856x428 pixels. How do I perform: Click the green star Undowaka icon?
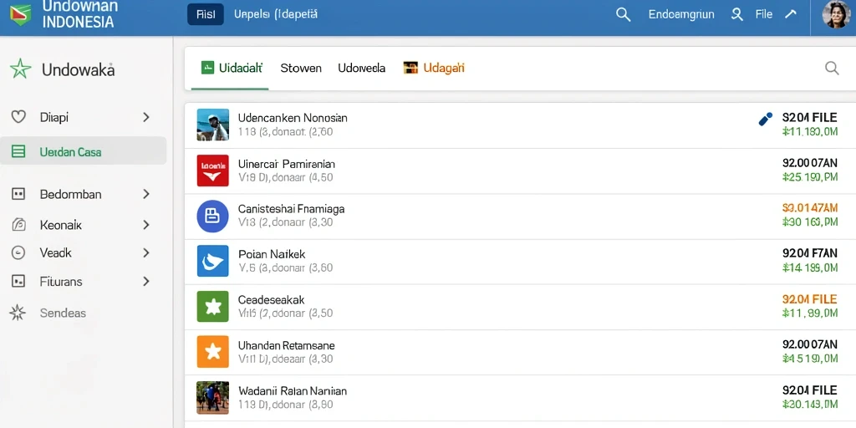pos(20,69)
